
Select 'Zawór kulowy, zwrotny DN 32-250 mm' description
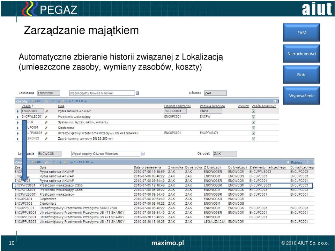tap(85, 138)
